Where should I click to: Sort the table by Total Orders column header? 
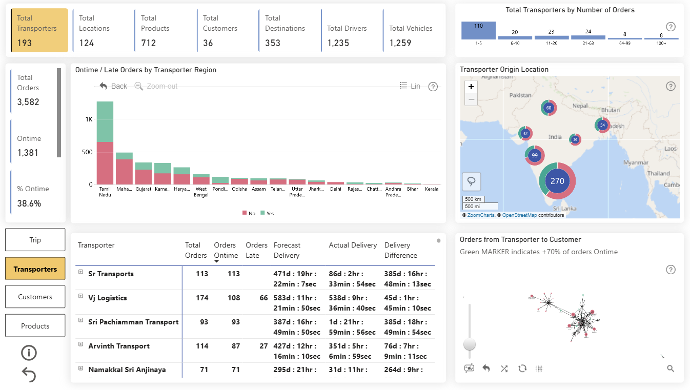196,250
